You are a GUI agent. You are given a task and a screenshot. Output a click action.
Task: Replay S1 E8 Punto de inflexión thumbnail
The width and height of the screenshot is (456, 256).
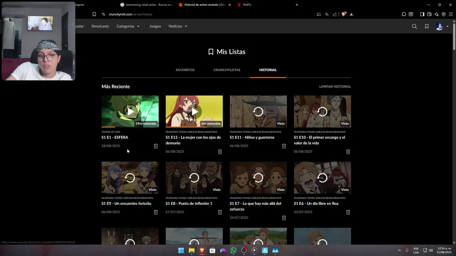[x=194, y=177]
